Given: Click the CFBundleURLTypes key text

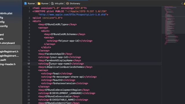Looking at the screenshot, I should pyautogui.click(x=57, y=25).
